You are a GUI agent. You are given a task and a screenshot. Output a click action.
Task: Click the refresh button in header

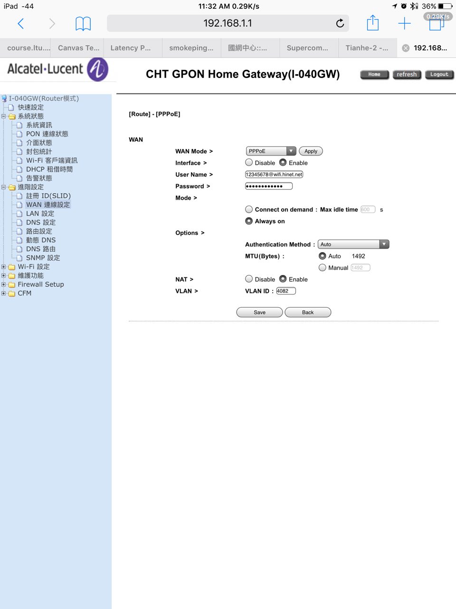[407, 74]
